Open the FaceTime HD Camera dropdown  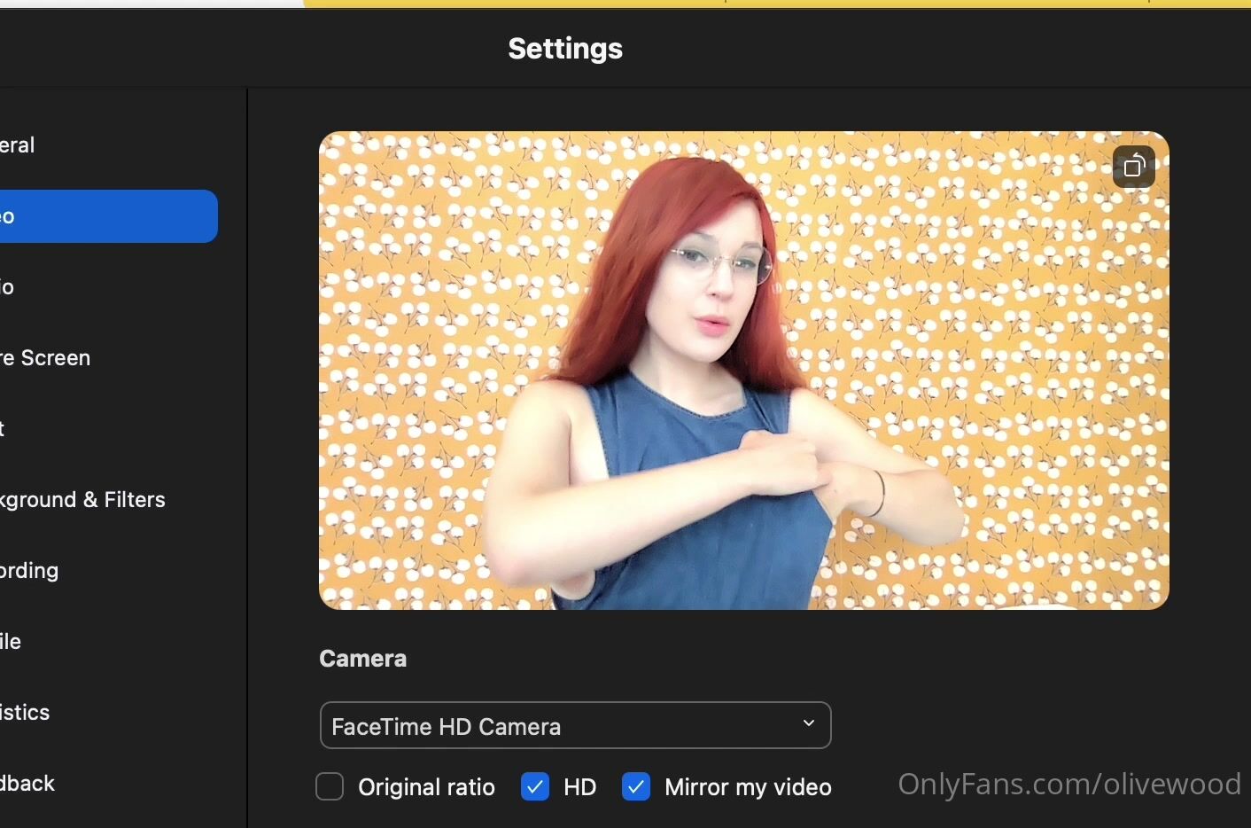[574, 726]
